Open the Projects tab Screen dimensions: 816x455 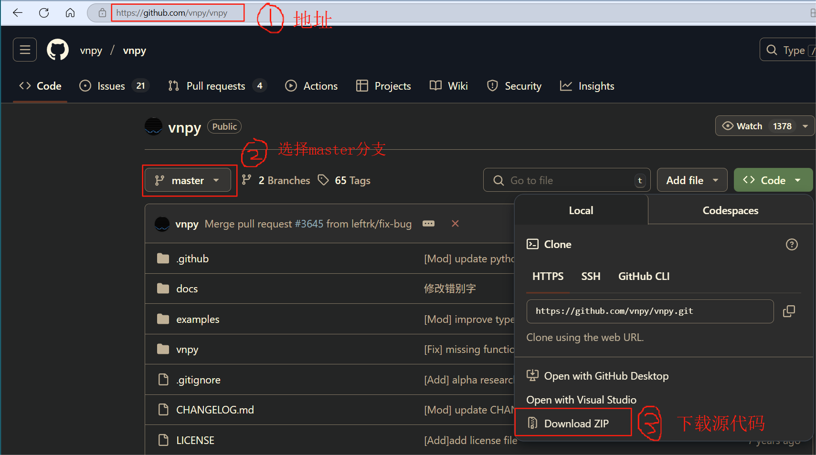click(383, 86)
